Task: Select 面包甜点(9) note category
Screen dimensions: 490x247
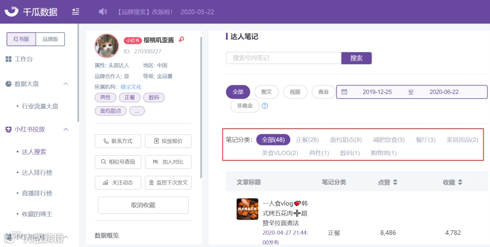Action: [x=346, y=140]
